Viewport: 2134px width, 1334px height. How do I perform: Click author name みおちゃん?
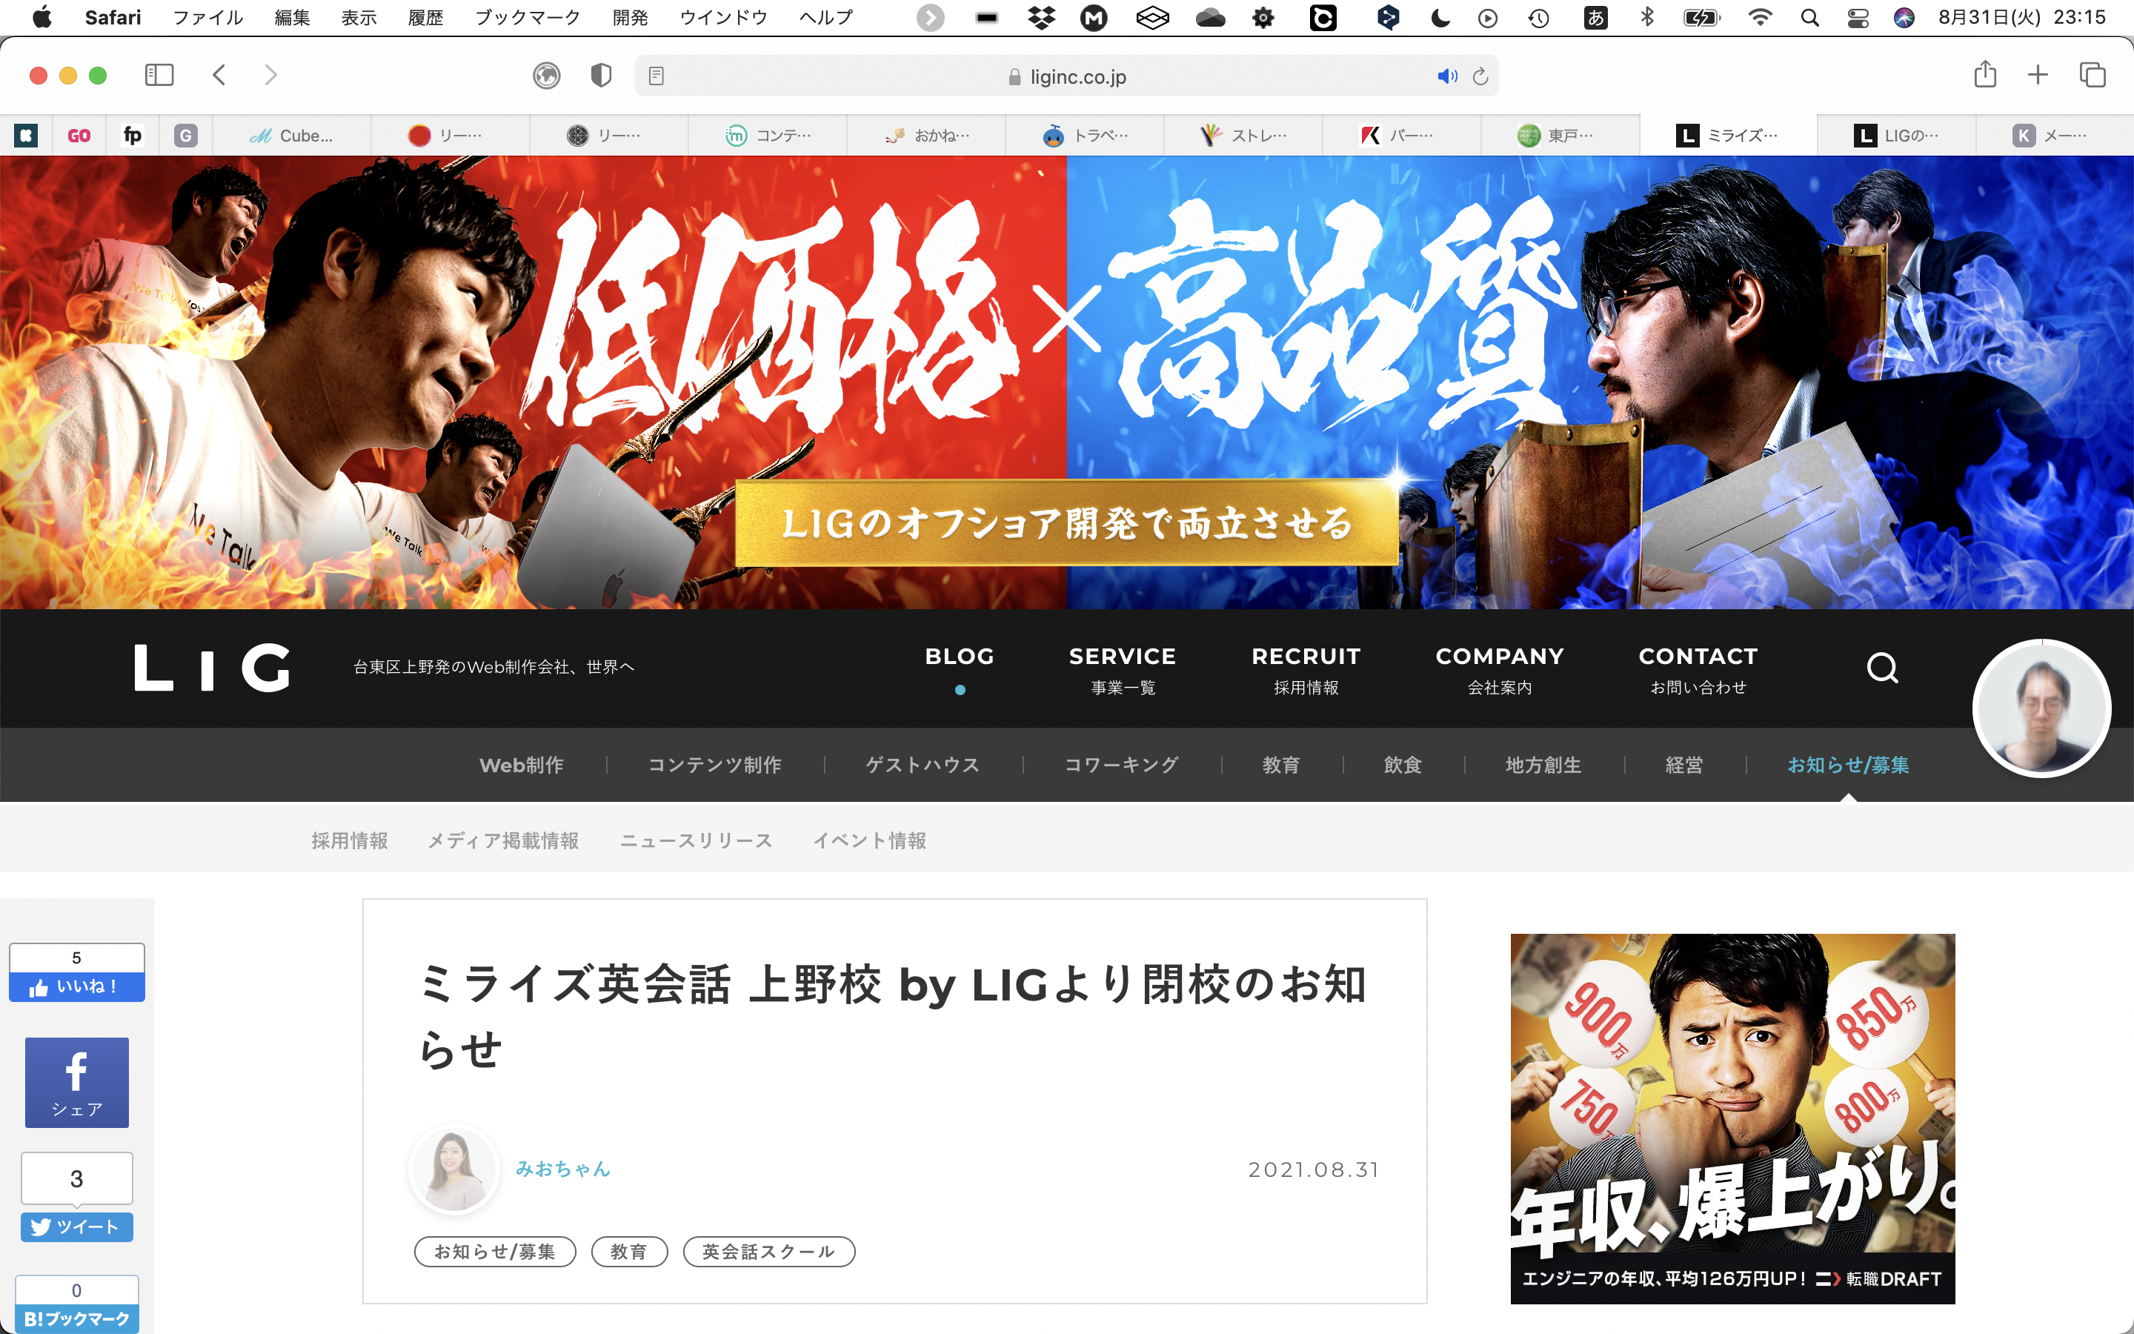click(563, 1168)
